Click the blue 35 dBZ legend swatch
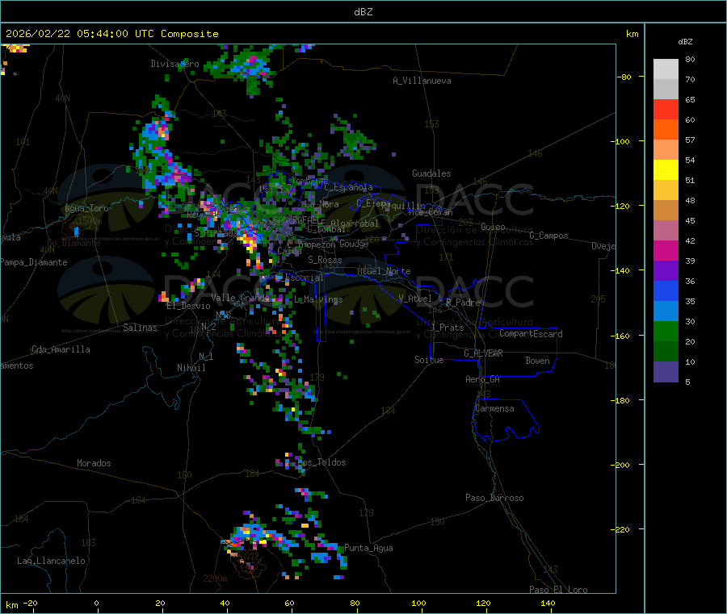 [x=666, y=290]
